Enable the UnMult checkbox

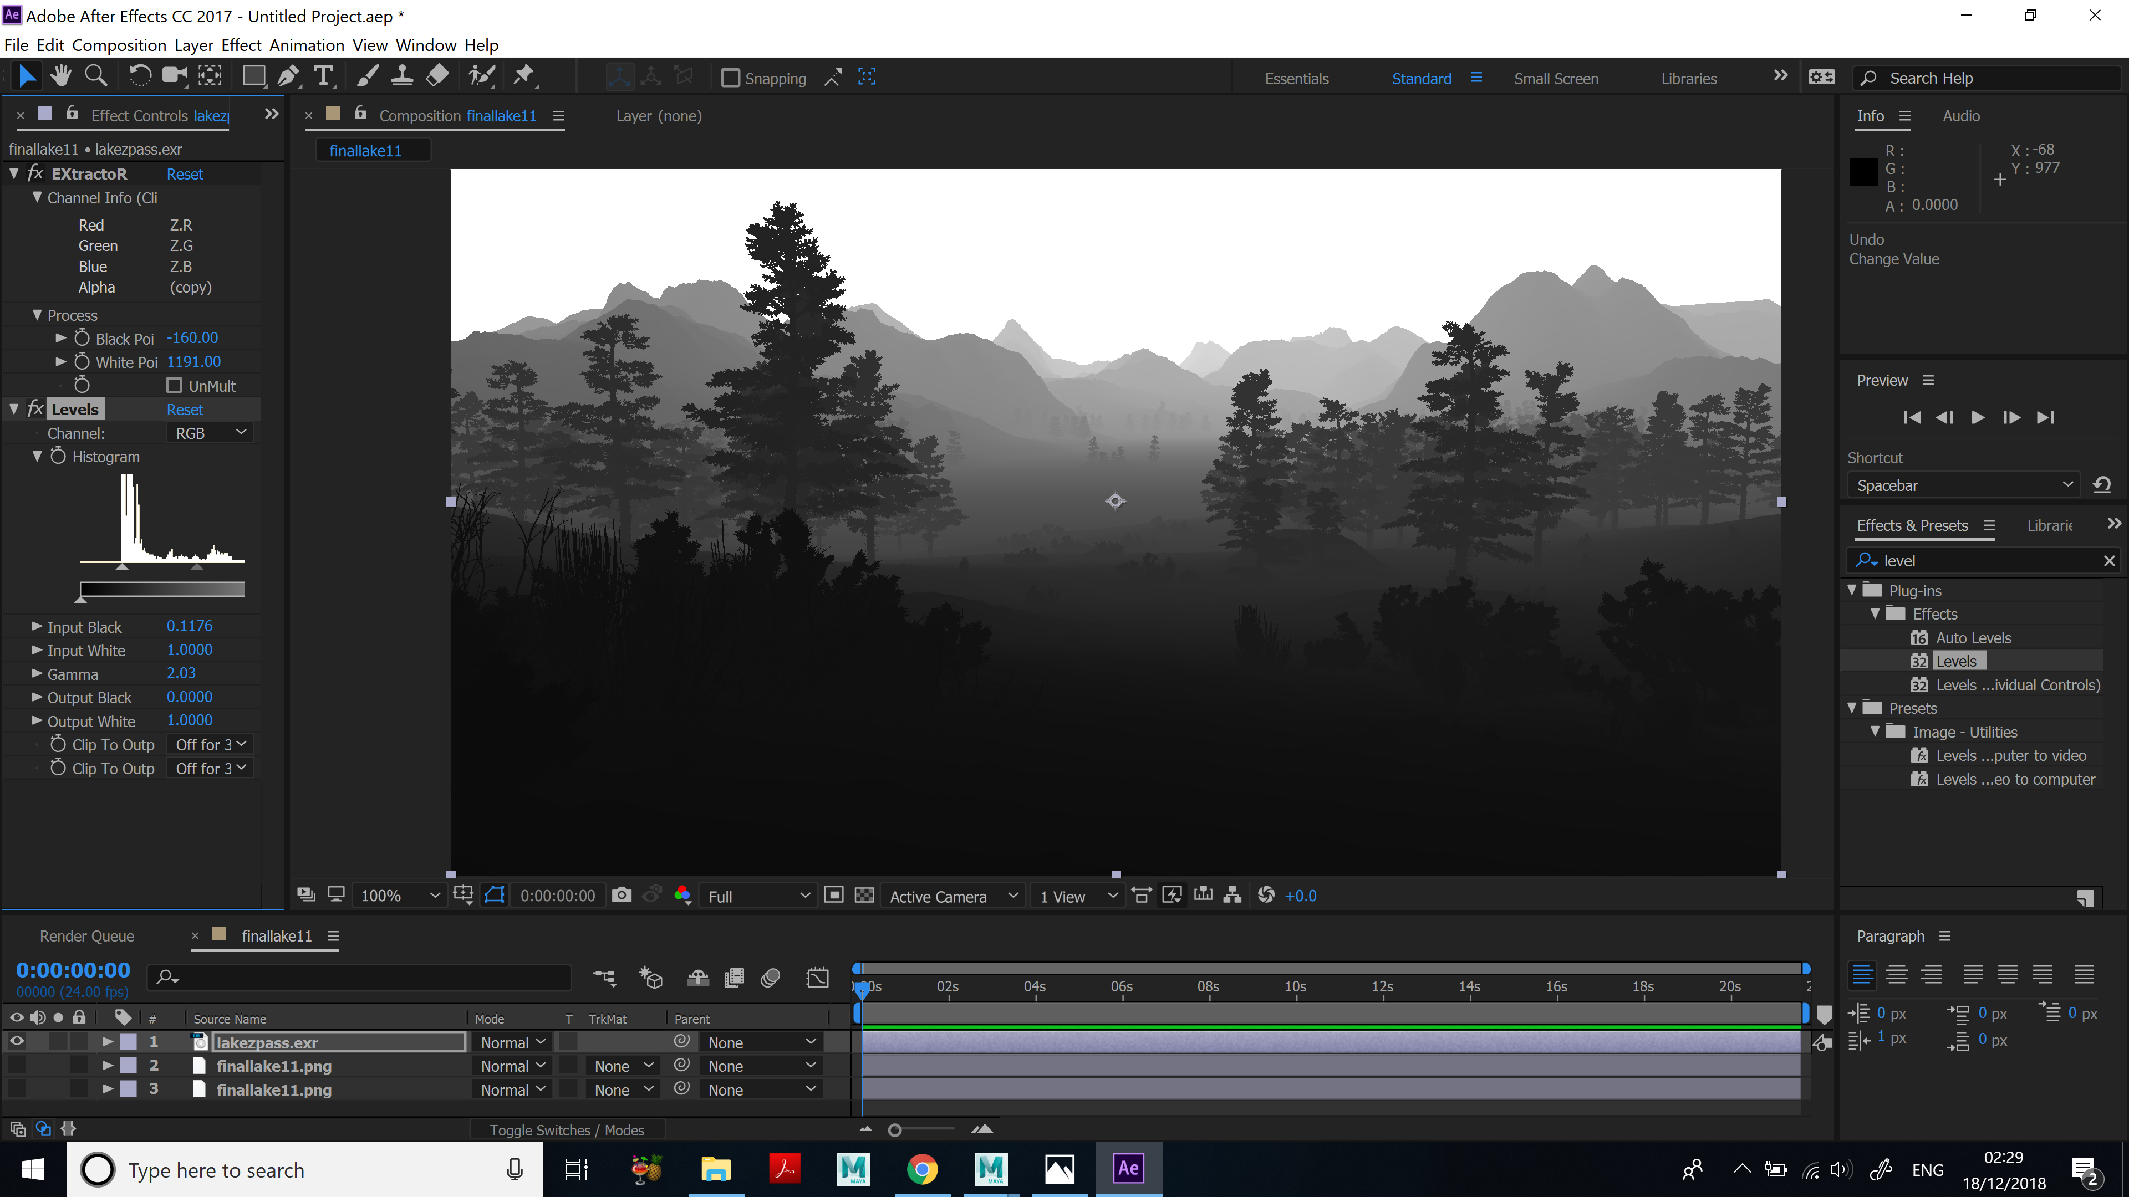[175, 386]
